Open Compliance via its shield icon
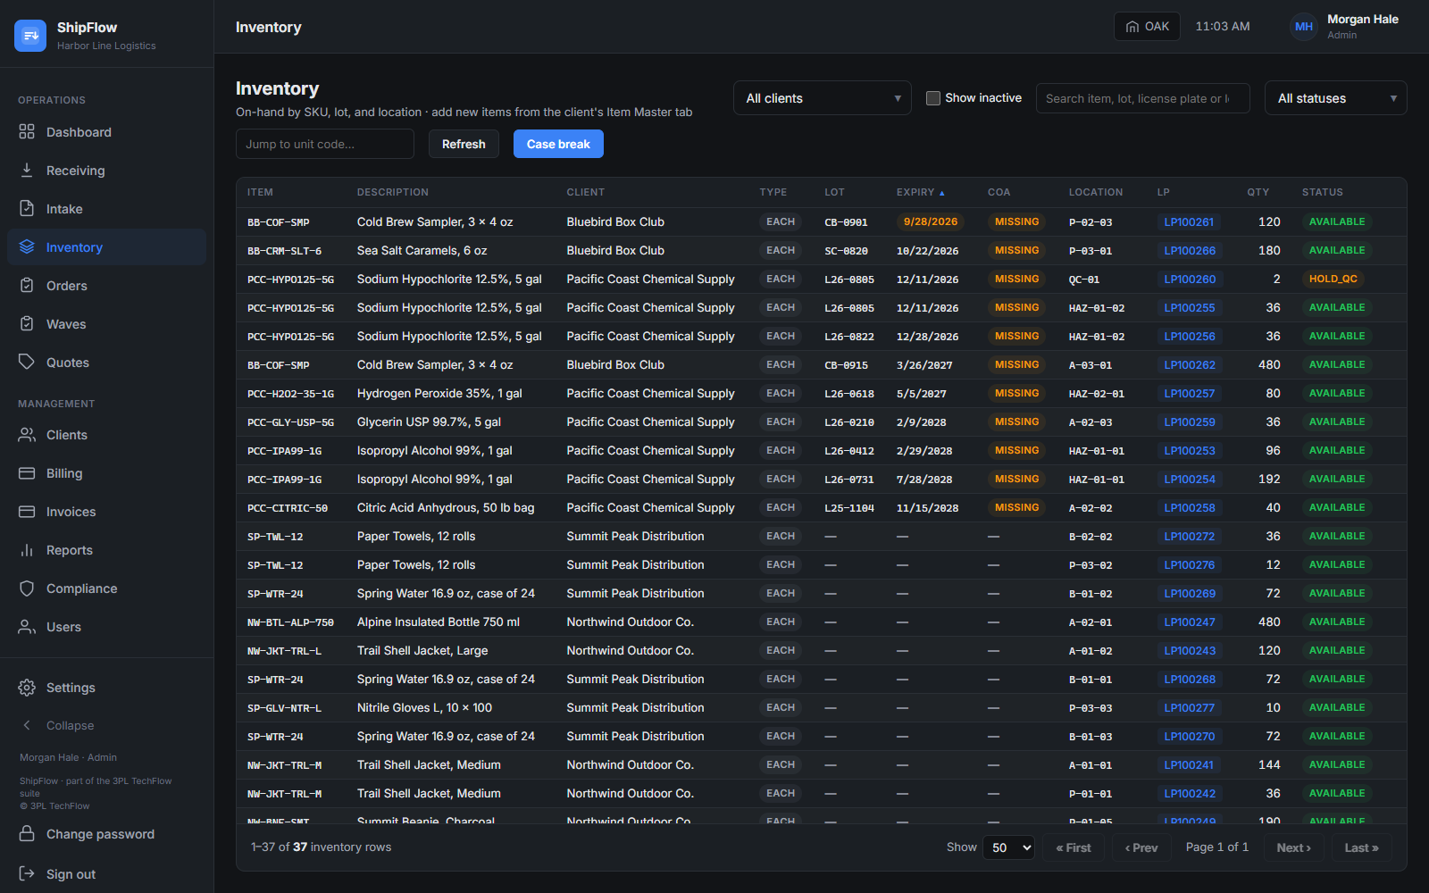Viewport: 1429px width, 893px height. tap(27, 588)
